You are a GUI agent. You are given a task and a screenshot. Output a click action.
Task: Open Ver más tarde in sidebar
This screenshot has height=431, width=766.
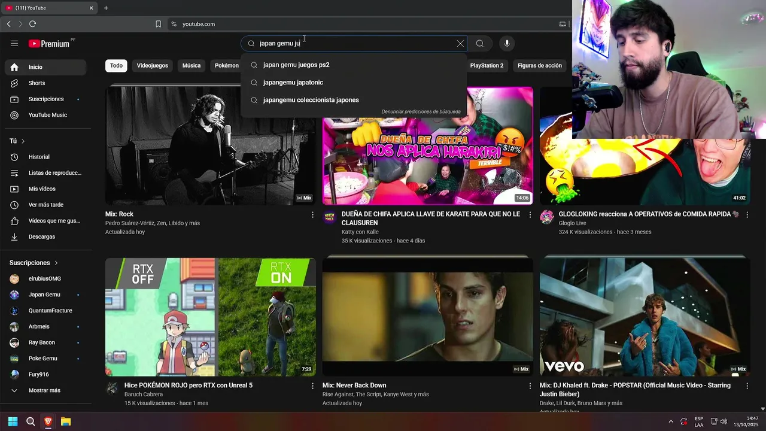click(45, 205)
